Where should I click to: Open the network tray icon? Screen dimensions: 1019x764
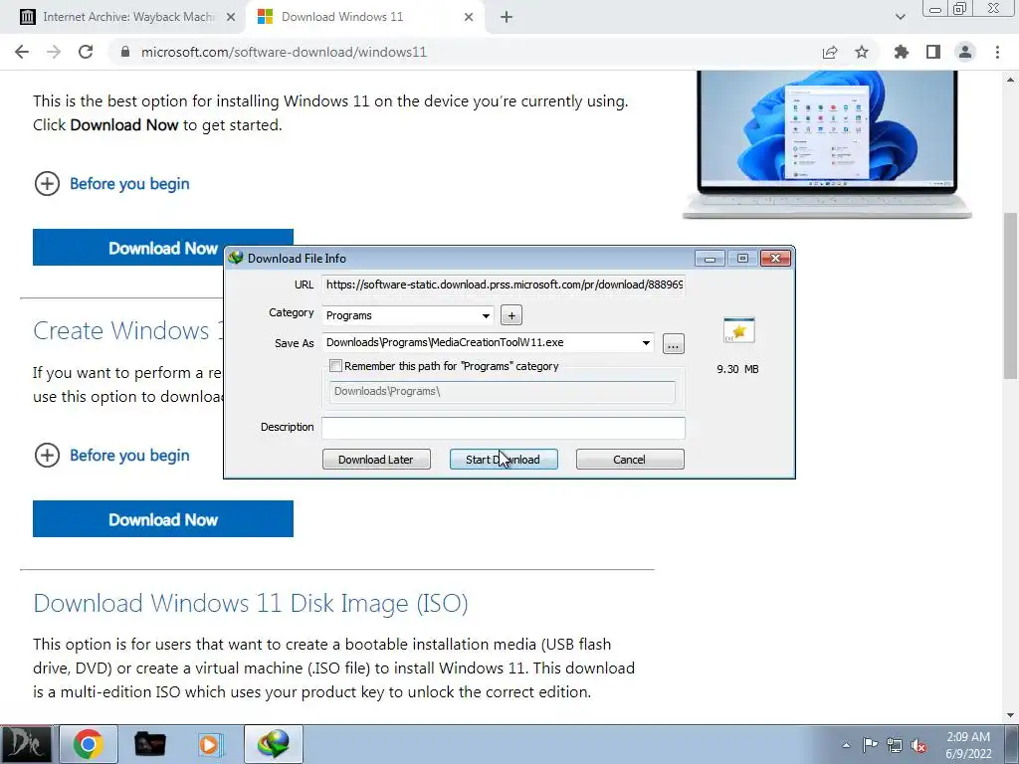click(895, 745)
